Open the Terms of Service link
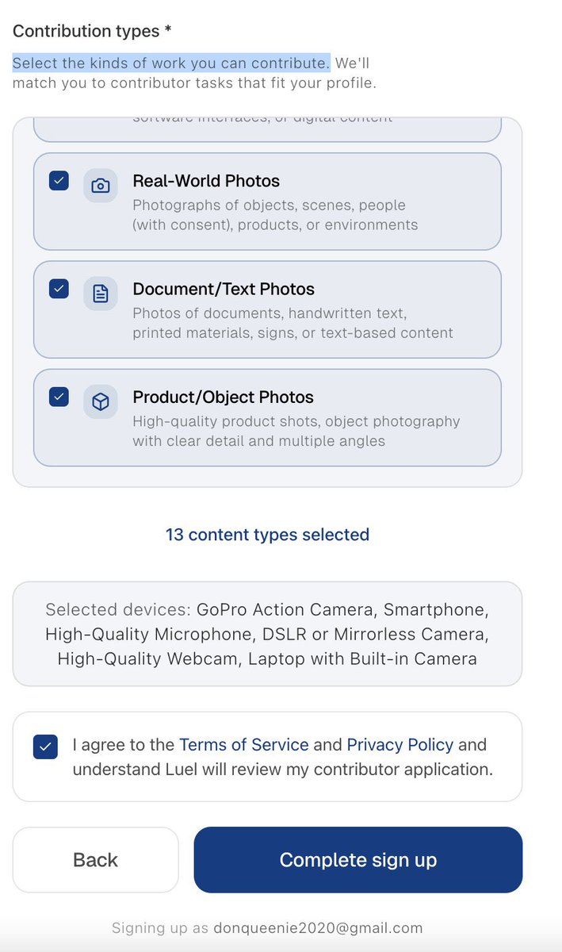Image resolution: width=562 pixels, height=952 pixels. point(243,744)
